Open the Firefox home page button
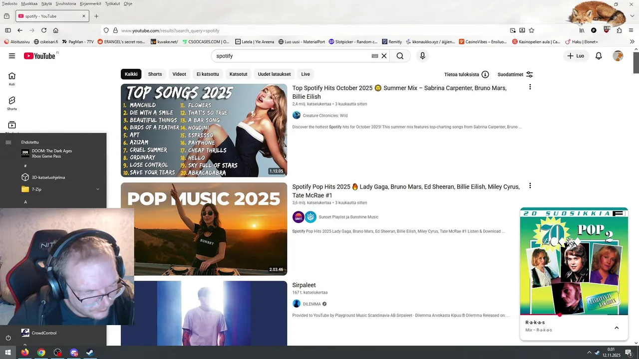The height and width of the screenshot is (359, 639). pos(56,30)
